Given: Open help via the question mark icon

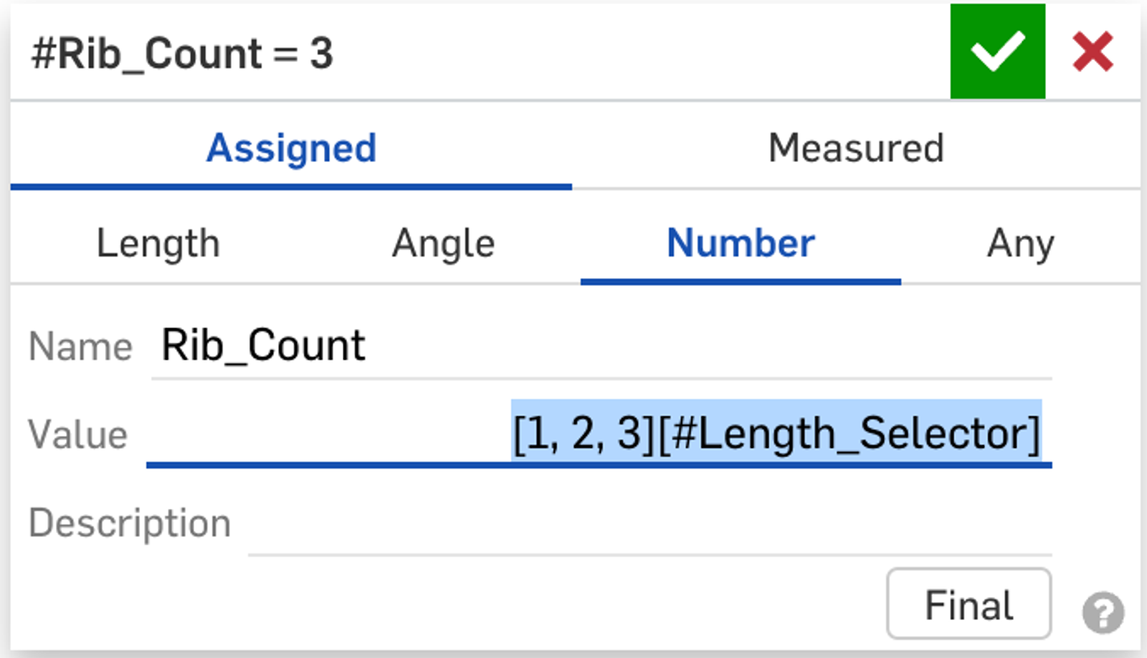Looking at the screenshot, I should click(1103, 612).
